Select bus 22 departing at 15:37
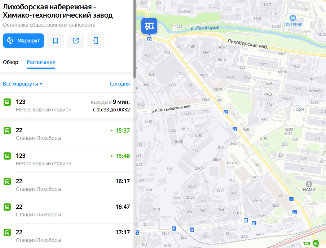326x248 pixels. (67, 134)
